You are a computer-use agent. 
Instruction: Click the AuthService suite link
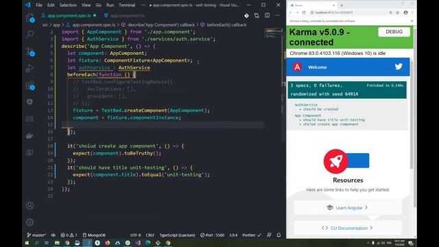click(x=306, y=105)
